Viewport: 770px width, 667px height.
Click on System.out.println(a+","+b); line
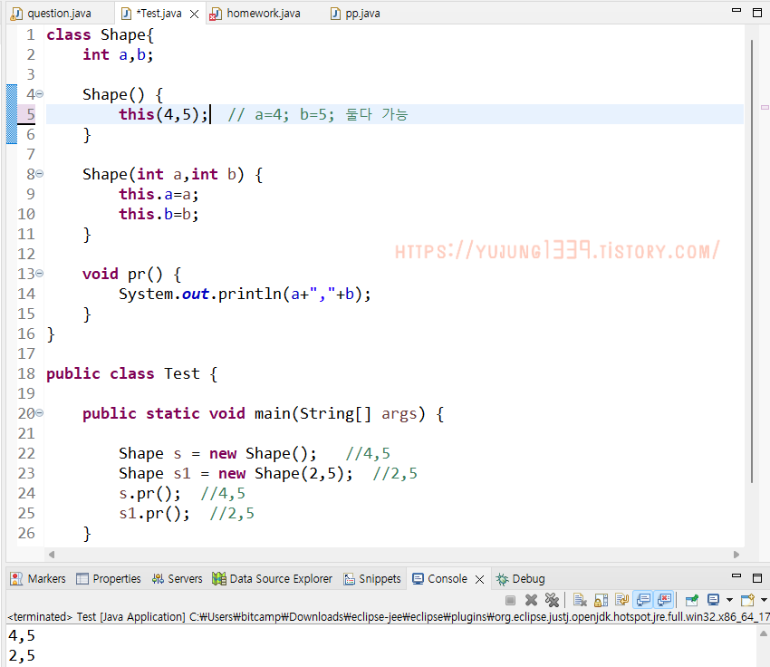(x=245, y=294)
